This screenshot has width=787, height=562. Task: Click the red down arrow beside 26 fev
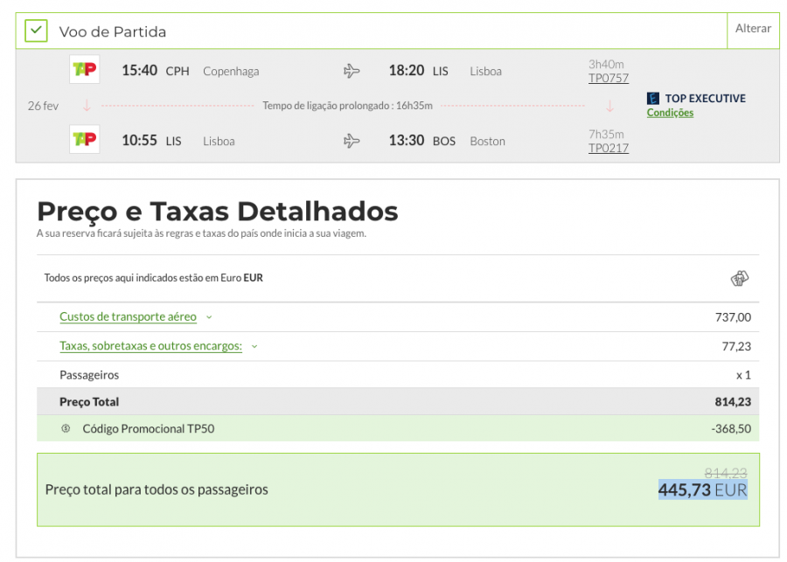pos(87,106)
